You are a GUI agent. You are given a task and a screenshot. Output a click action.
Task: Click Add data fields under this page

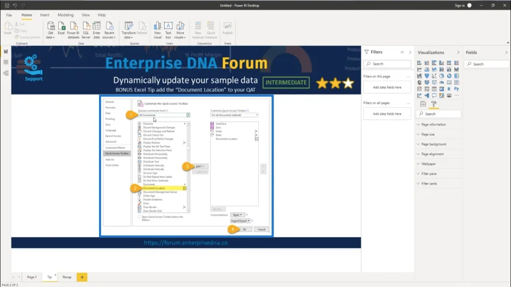(x=387, y=87)
